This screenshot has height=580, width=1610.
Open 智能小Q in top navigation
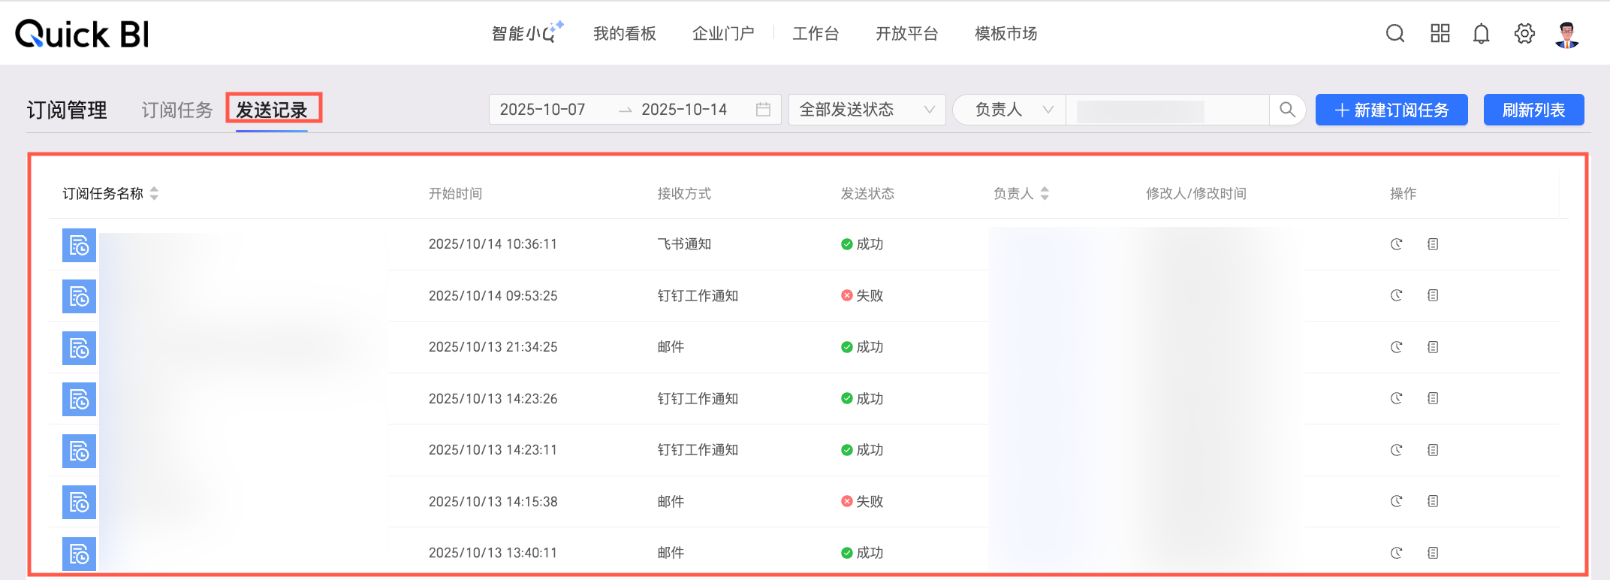(527, 33)
